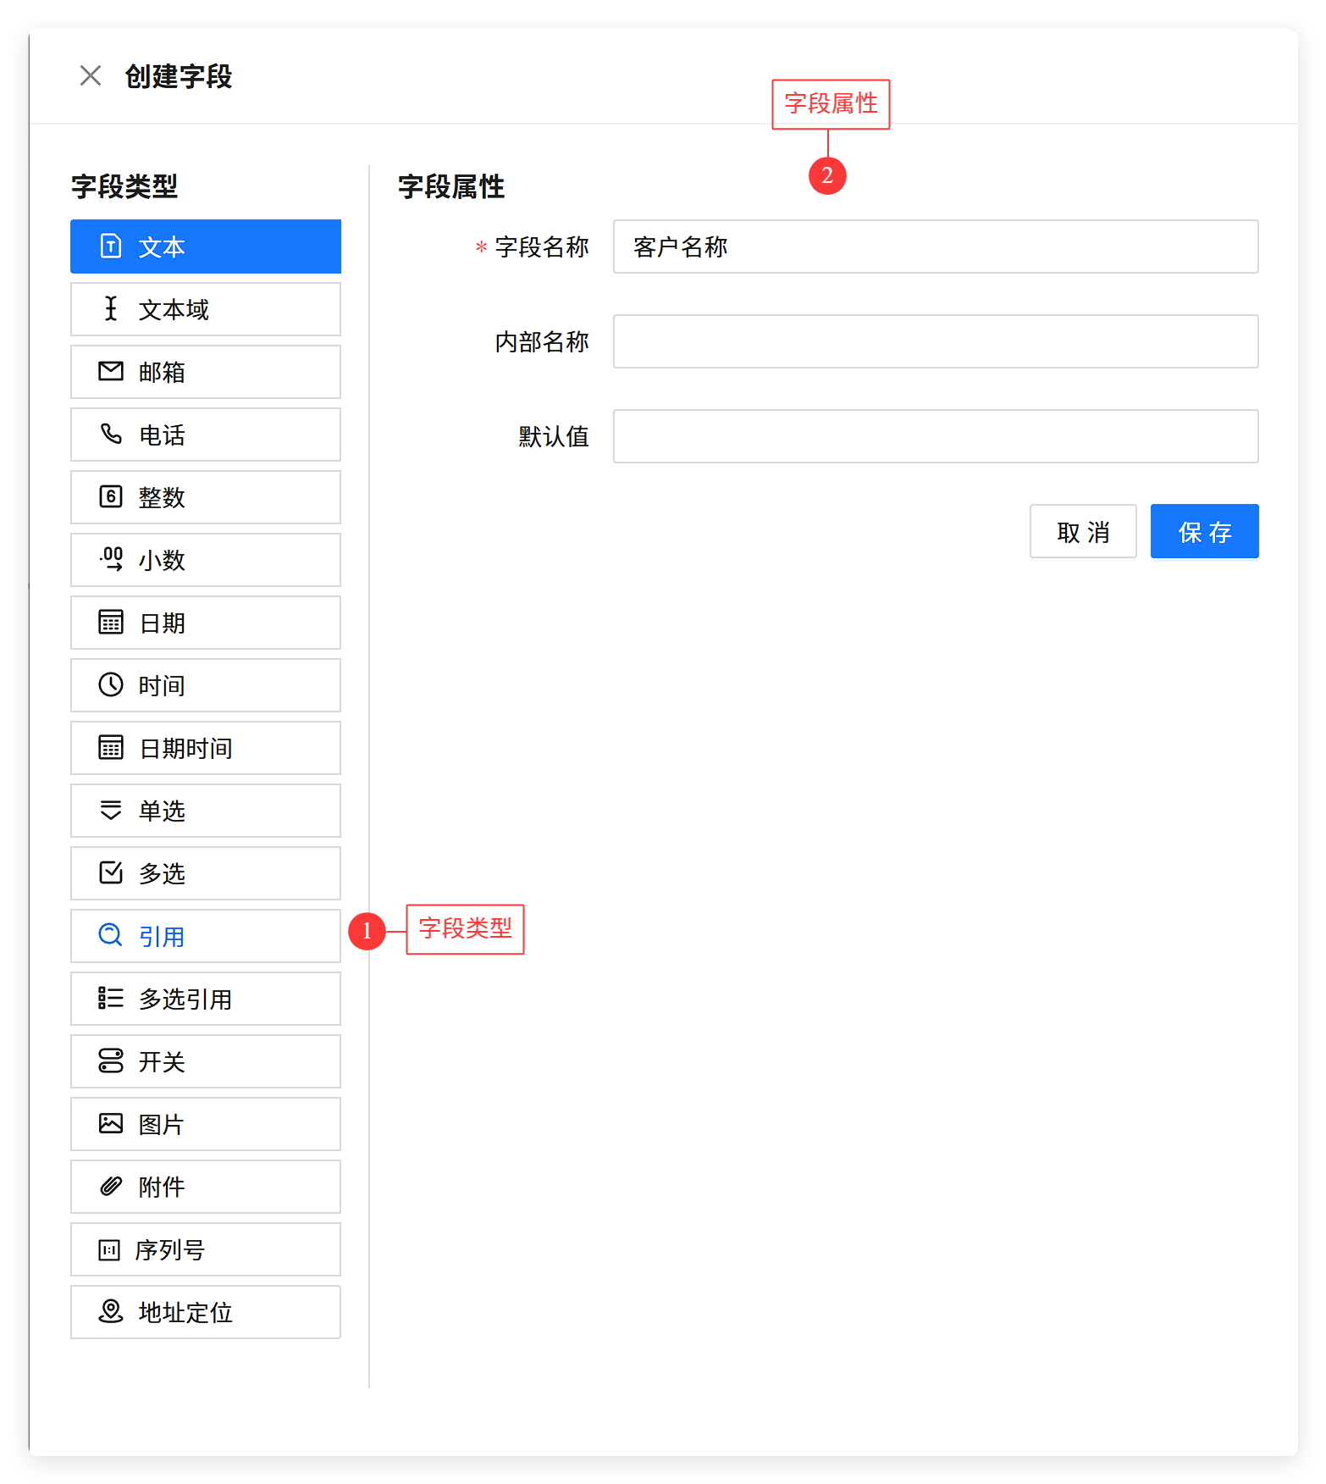Screen dimensions: 1326x1484
Task: Click the phone icon for 电话 field type
Action: pyautogui.click(x=111, y=434)
